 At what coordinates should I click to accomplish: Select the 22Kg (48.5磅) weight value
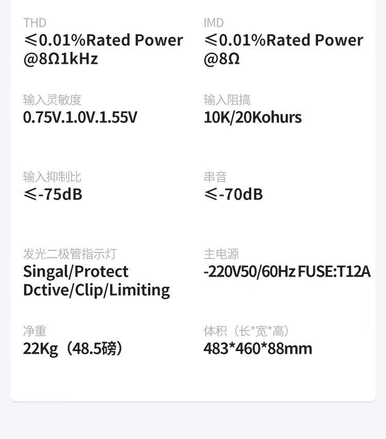pos(73,349)
